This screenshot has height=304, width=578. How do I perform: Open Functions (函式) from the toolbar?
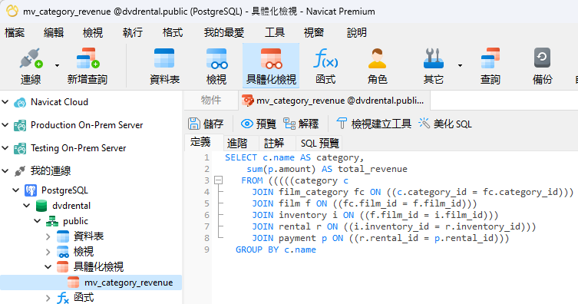[325, 66]
